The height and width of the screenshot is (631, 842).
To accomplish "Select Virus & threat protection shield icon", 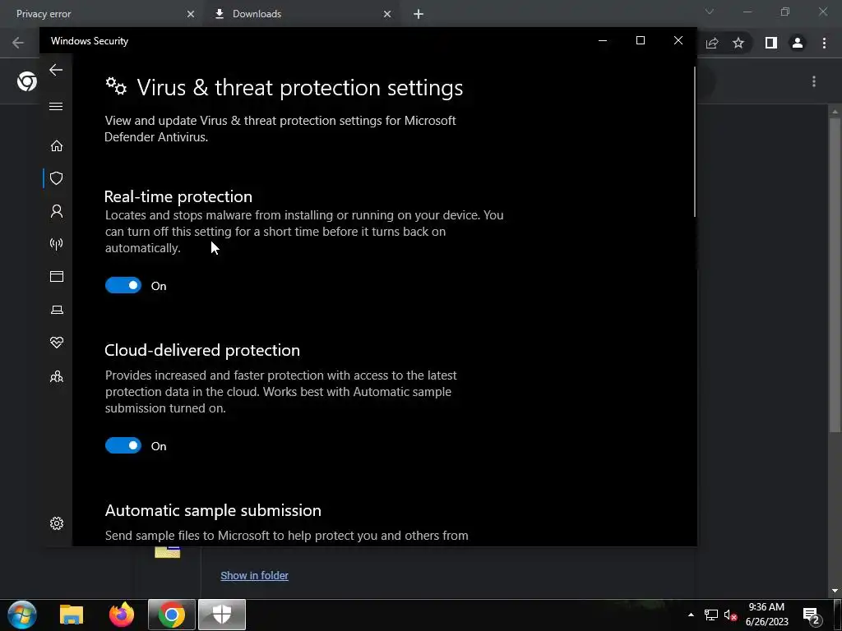I will click(x=57, y=178).
